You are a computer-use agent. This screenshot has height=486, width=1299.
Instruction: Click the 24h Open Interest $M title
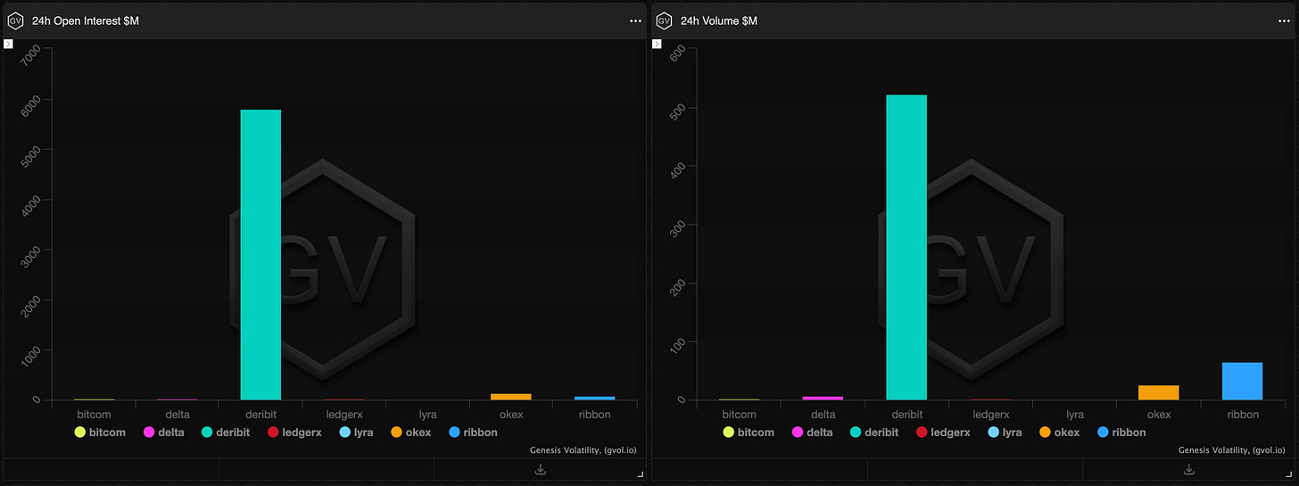pyautogui.click(x=86, y=21)
